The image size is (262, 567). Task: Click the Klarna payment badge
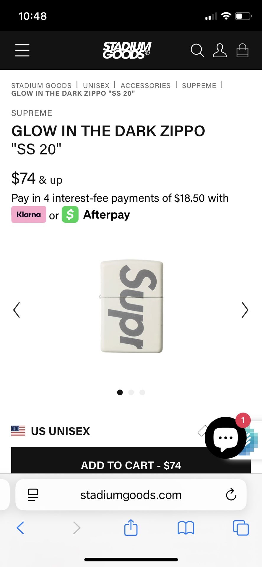(28, 214)
